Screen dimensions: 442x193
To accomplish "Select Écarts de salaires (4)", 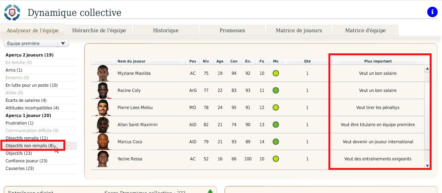I will click(26, 100).
